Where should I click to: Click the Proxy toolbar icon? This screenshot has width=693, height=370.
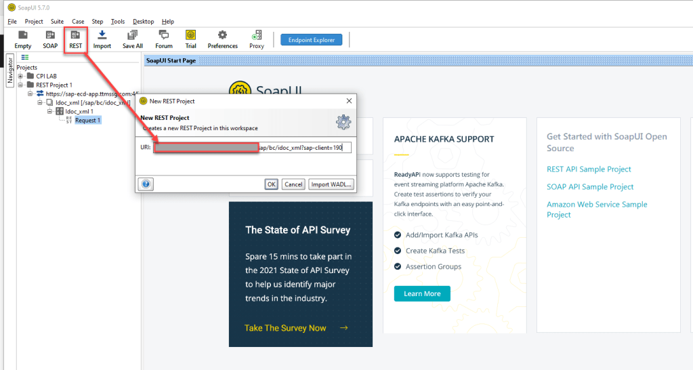(257, 39)
